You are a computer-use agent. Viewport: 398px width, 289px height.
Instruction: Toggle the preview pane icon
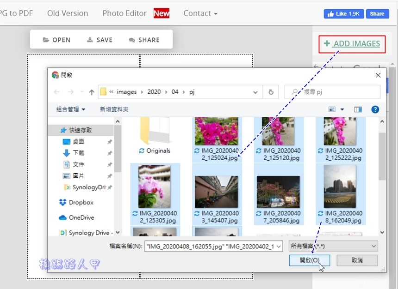point(358,109)
